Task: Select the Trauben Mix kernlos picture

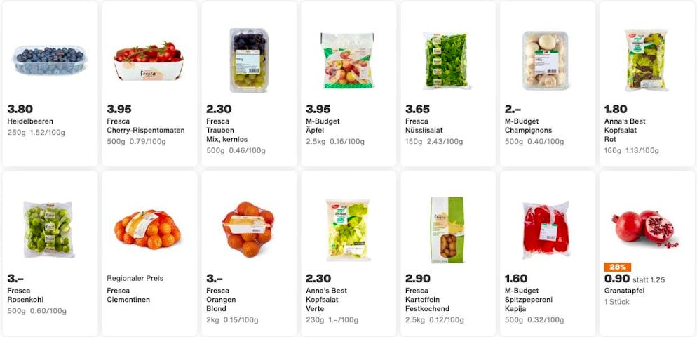Action: pyautogui.click(x=248, y=60)
